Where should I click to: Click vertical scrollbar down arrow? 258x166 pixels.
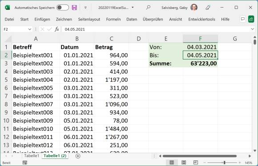coord(255,150)
